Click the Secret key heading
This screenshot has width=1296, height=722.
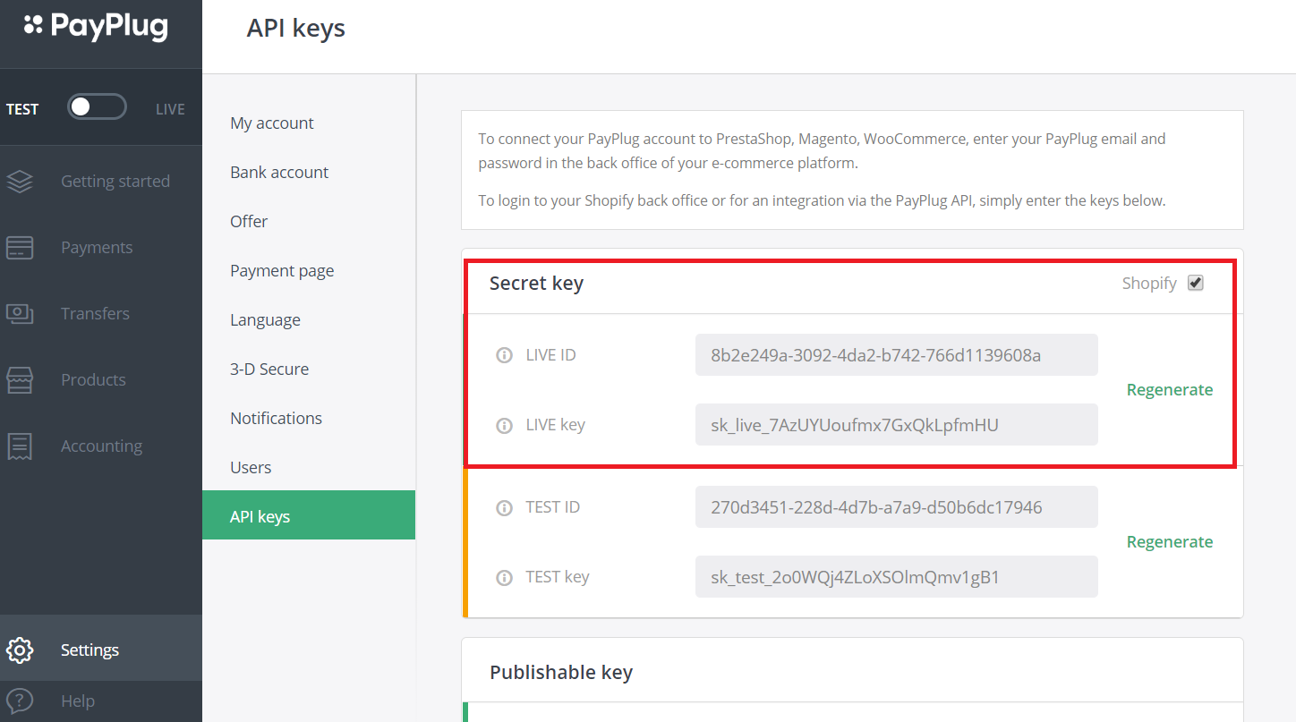[x=536, y=284]
